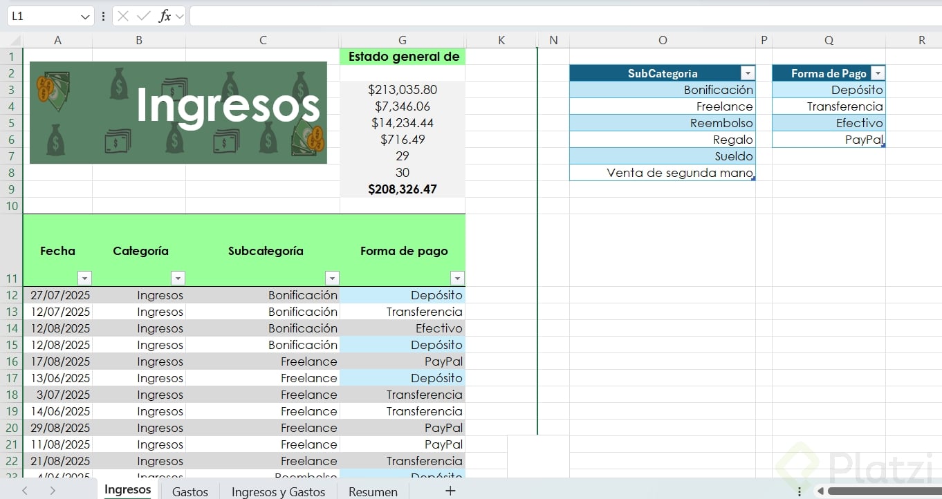
Task: Click into the formula bar input
Action: [565, 16]
